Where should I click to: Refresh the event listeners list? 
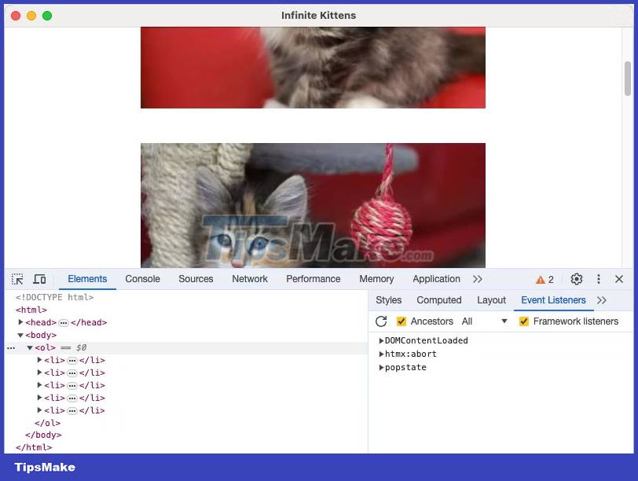point(382,321)
